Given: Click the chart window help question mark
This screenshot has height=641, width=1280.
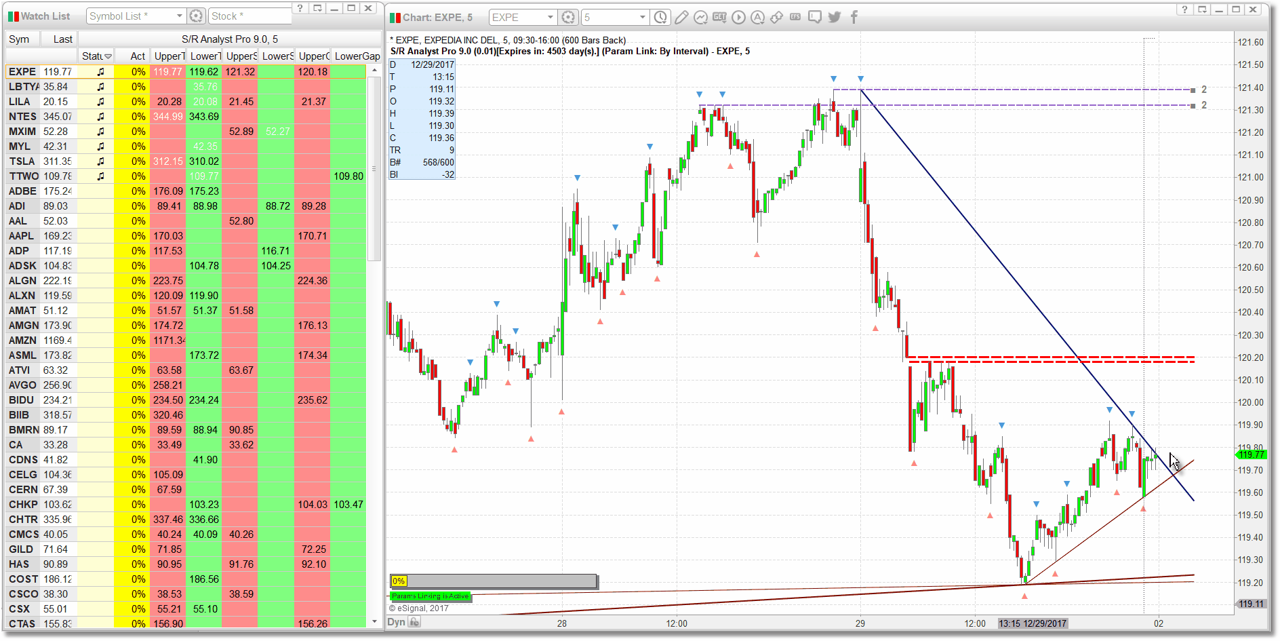Looking at the screenshot, I should 1184,9.
